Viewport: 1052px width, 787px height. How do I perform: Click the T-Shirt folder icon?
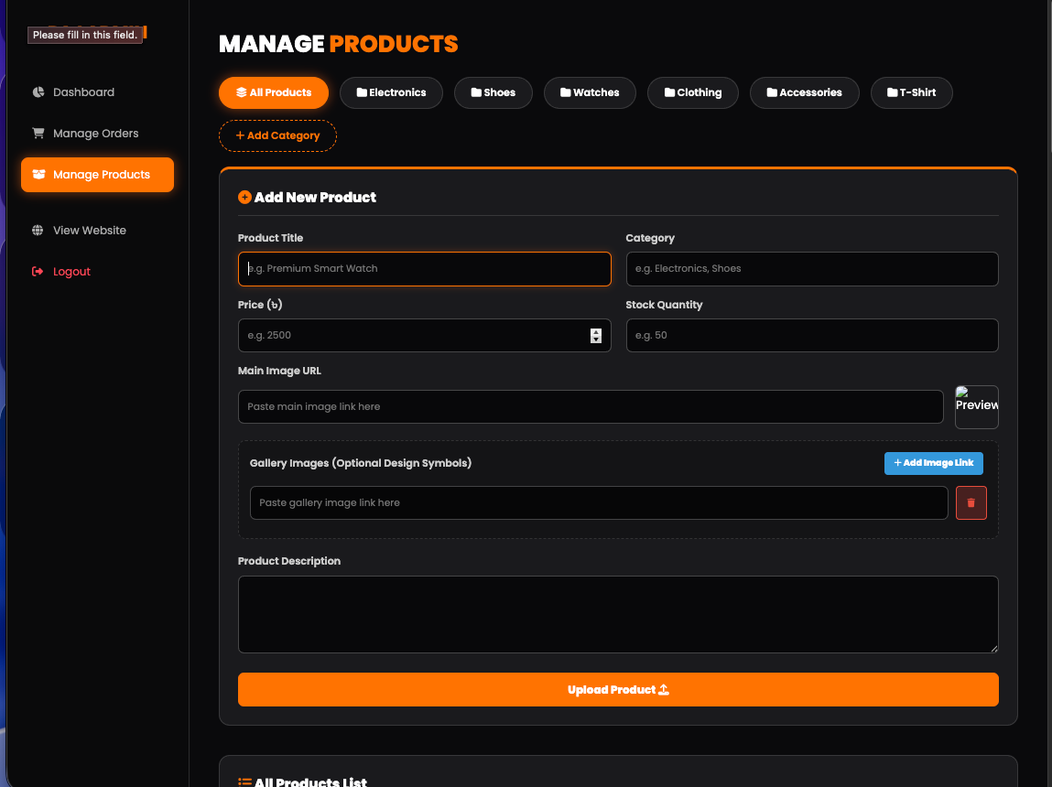click(893, 92)
